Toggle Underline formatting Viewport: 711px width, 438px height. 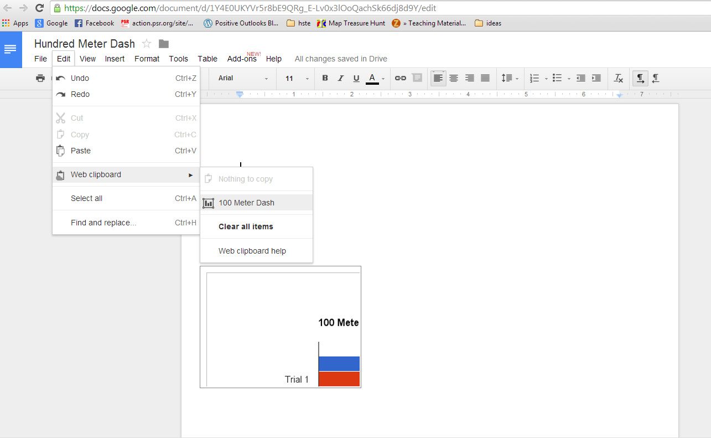[x=356, y=78]
